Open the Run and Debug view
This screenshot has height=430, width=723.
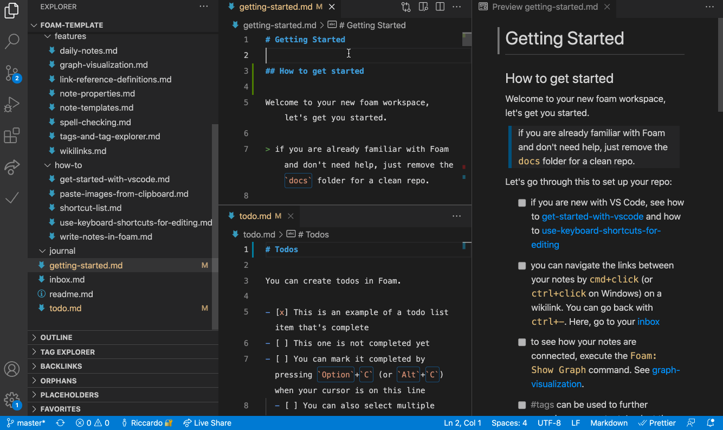coord(12,104)
